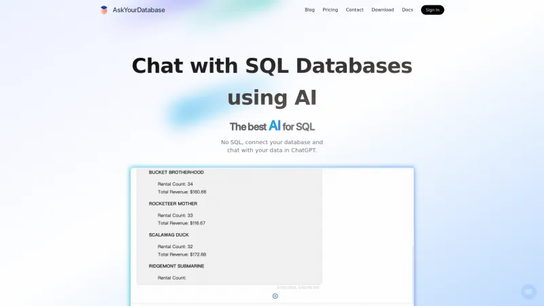Click 'The best AI for SQL' tagline
This screenshot has width=544, height=306.
pos(272,126)
